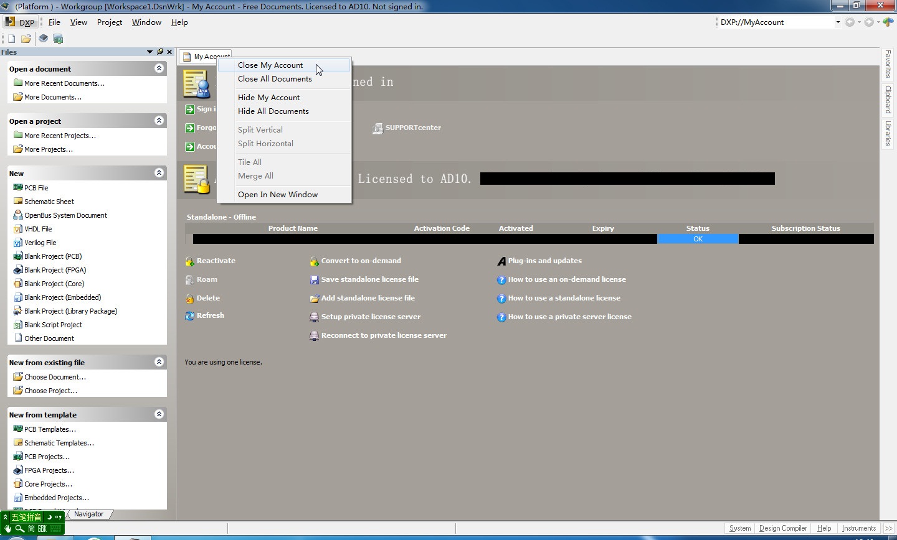Collapse the New section
Viewport: 897px width, 540px height.
(159, 173)
